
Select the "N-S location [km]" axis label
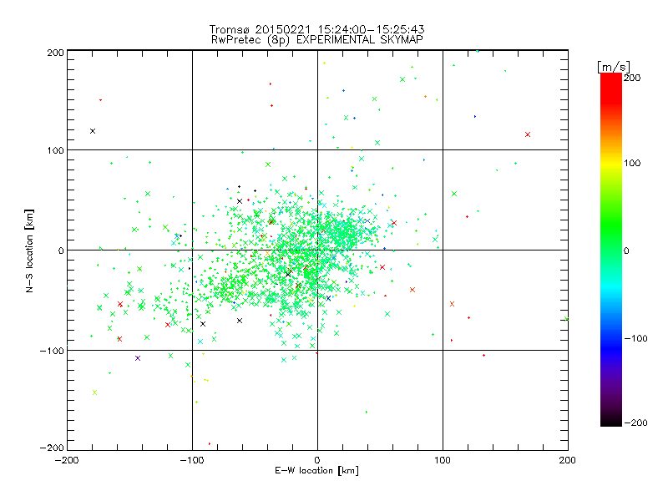tap(29, 250)
